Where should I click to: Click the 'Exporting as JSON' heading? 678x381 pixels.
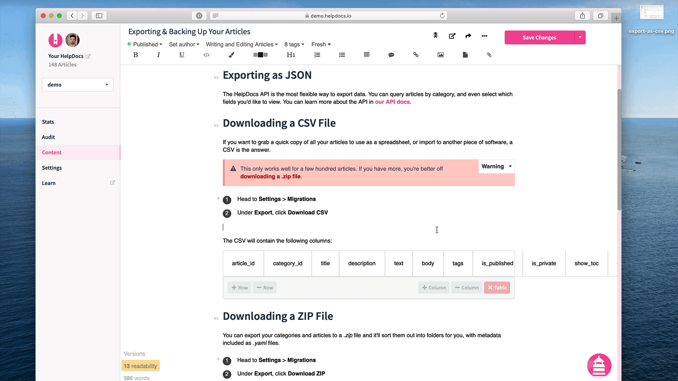tap(267, 75)
